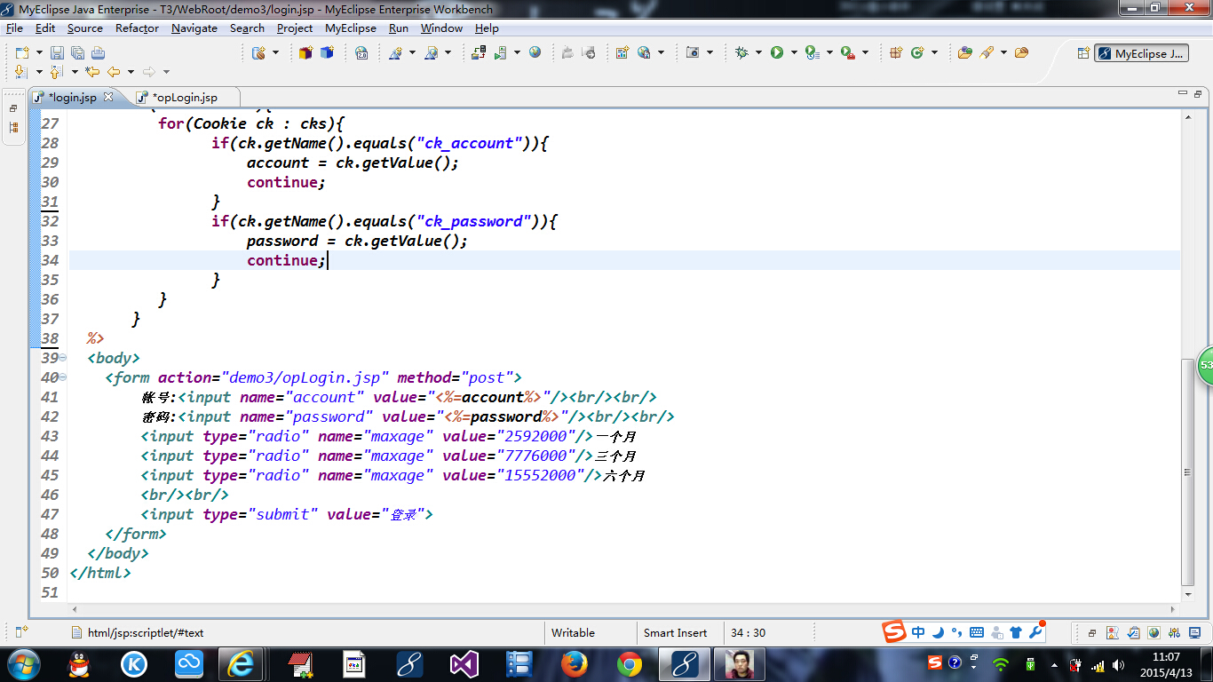Viewport: 1213px width, 682px height.
Task: Open the Run button's dropdown arrow
Action: (793, 53)
